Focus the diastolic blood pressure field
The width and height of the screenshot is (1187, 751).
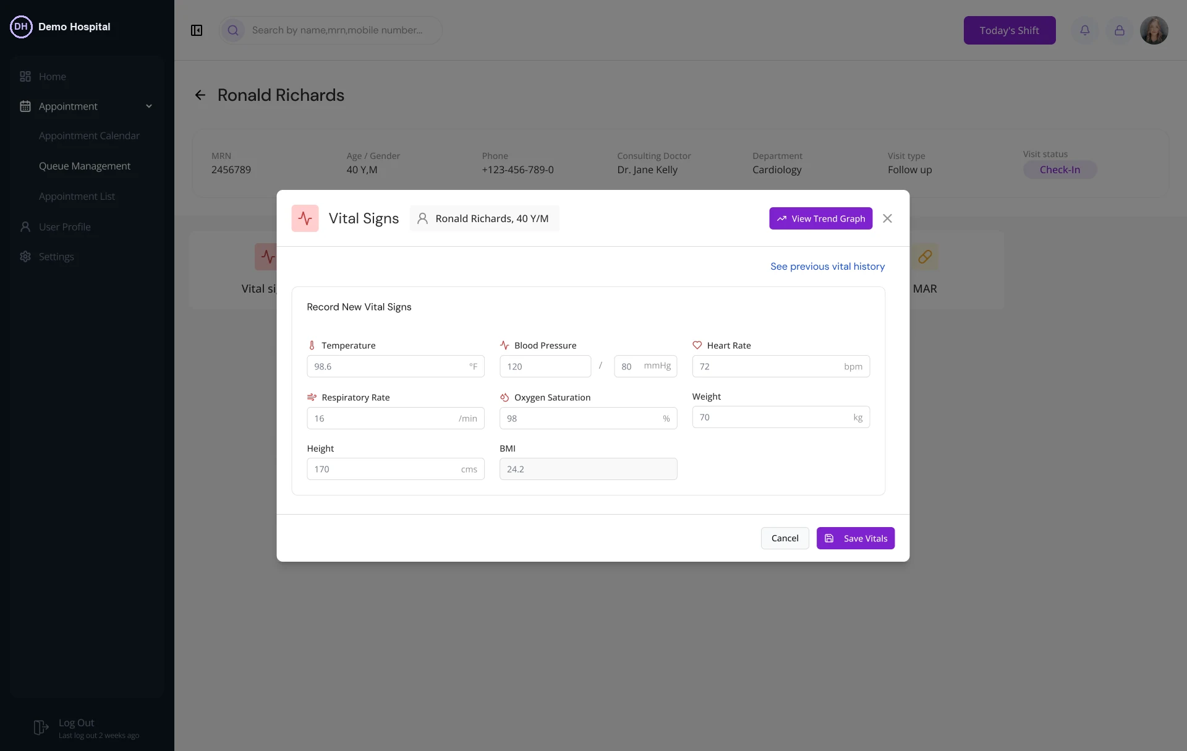[645, 366]
